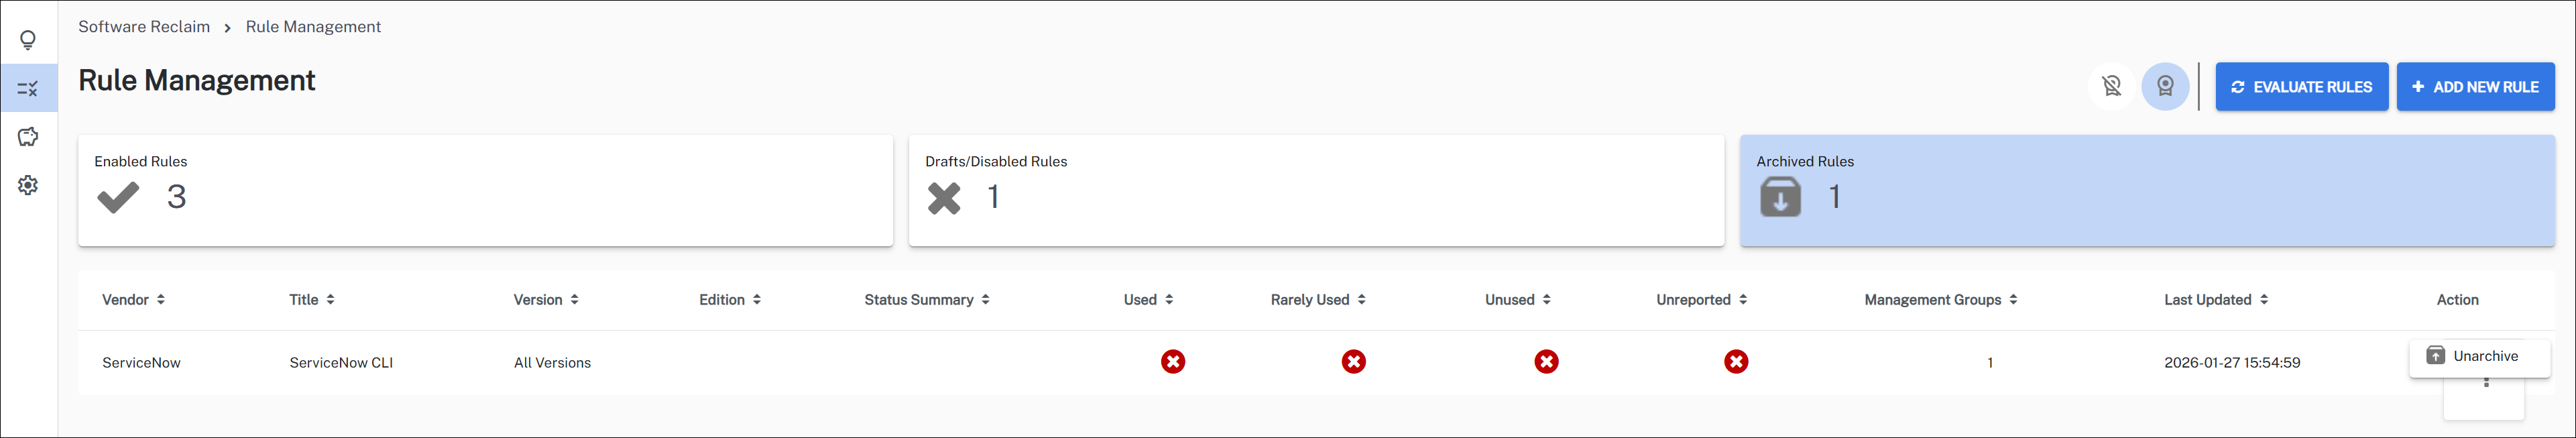Sort the table by Last Updated
This screenshot has width=2576, height=438.
[2215, 300]
